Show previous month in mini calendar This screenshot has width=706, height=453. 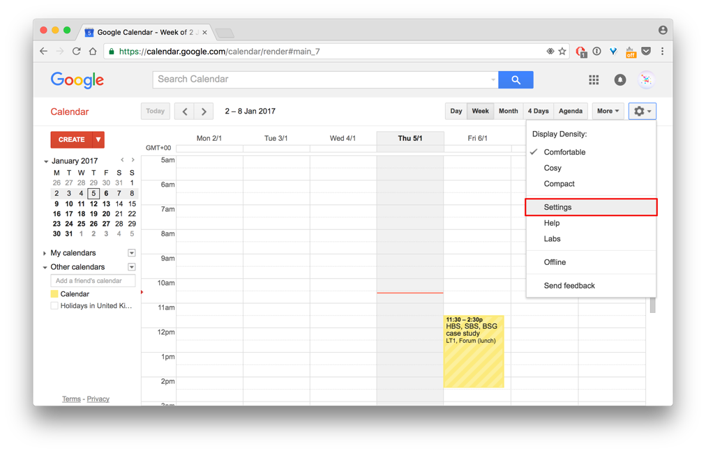tap(122, 160)
